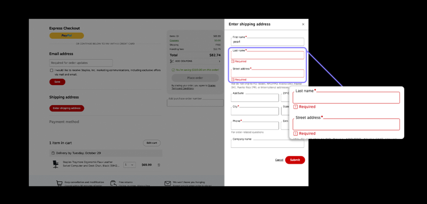Click the City input field

click(x=255, y=111)
